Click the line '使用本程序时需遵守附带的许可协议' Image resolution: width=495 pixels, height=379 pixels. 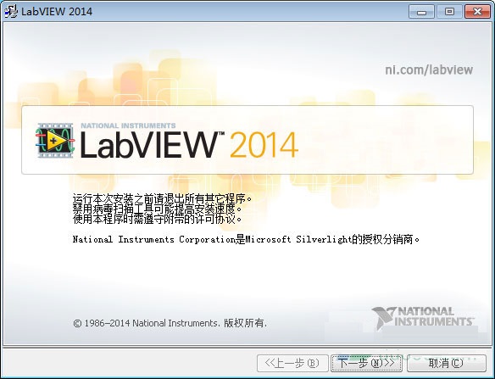pyautogui.click(x=157, y=219)
